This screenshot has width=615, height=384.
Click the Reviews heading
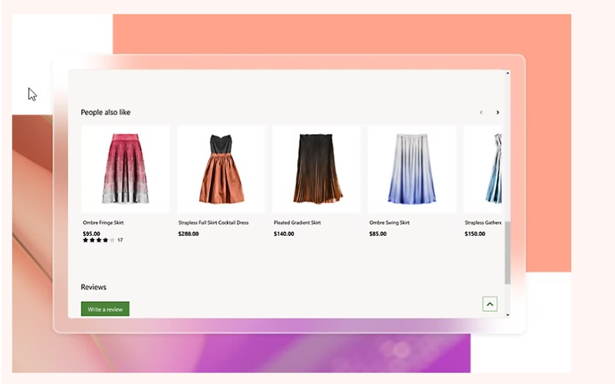click(x=93, y=287)
